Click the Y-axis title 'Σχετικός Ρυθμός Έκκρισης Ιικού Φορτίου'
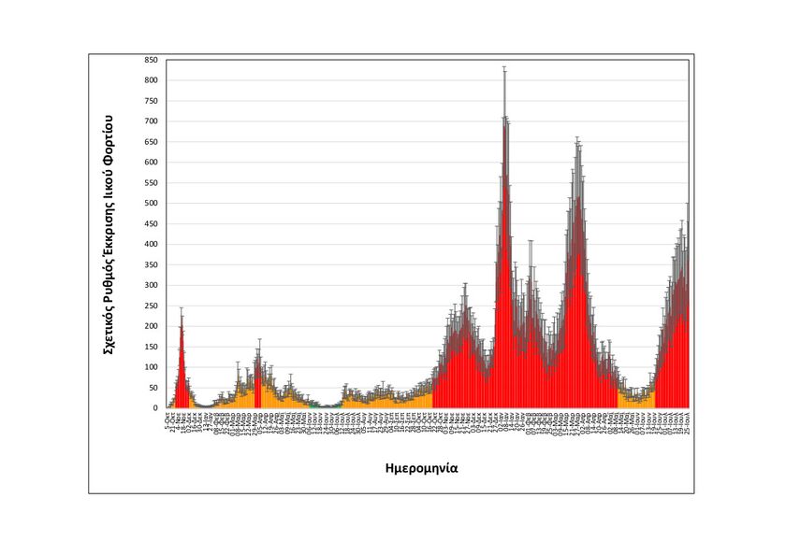This screenshot has width=786, height=555. pyautogui.click(x=109, y=234)
